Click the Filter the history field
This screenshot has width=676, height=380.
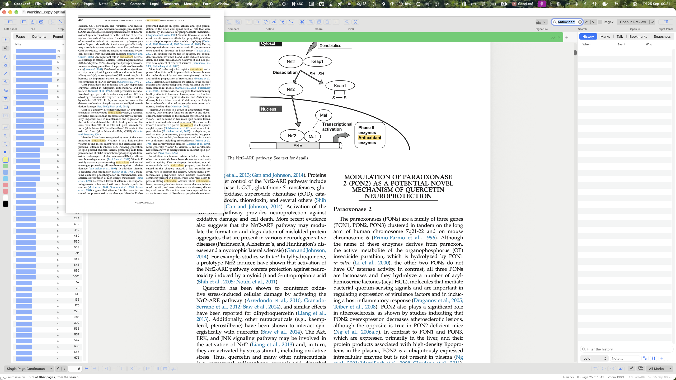pos(627,349)
